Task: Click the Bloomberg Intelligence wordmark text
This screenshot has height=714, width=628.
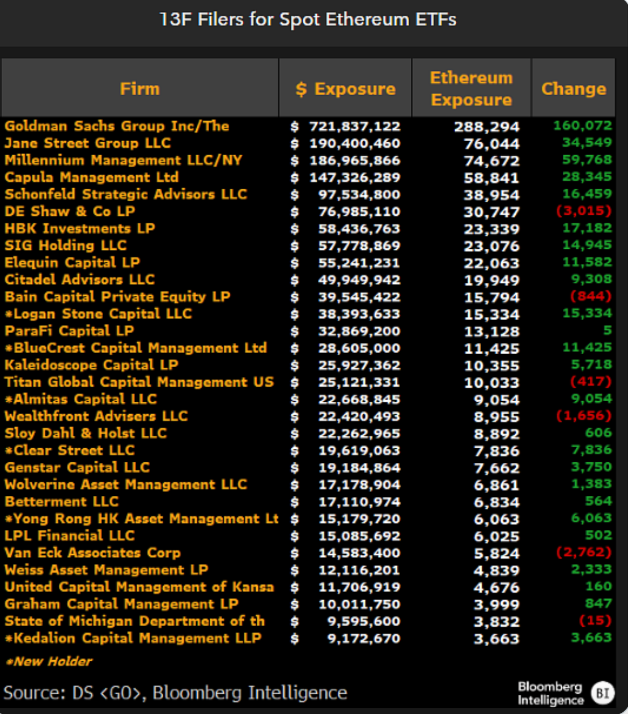Action: [550, 693]
